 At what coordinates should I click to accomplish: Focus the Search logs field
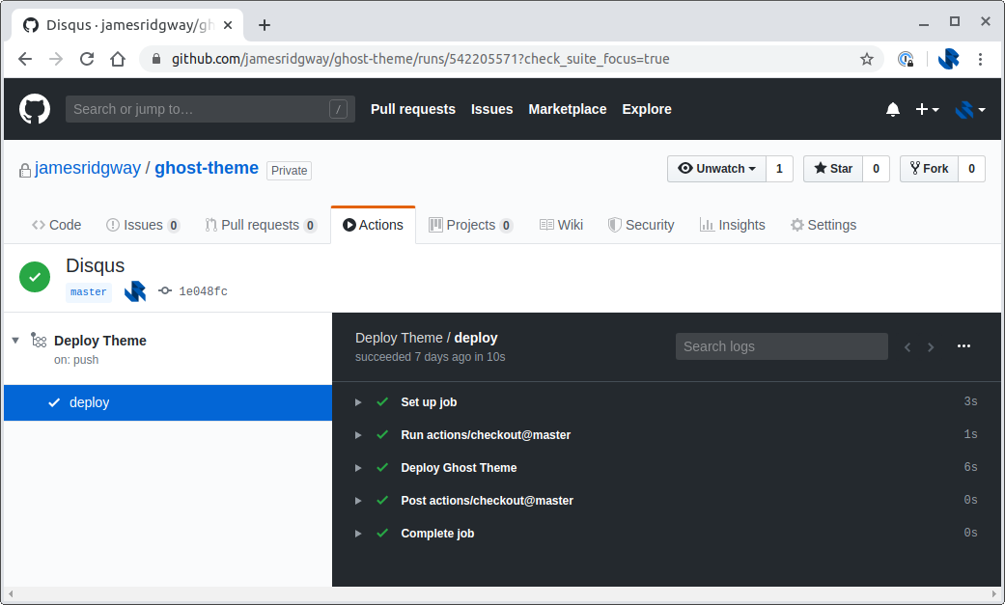781,346
